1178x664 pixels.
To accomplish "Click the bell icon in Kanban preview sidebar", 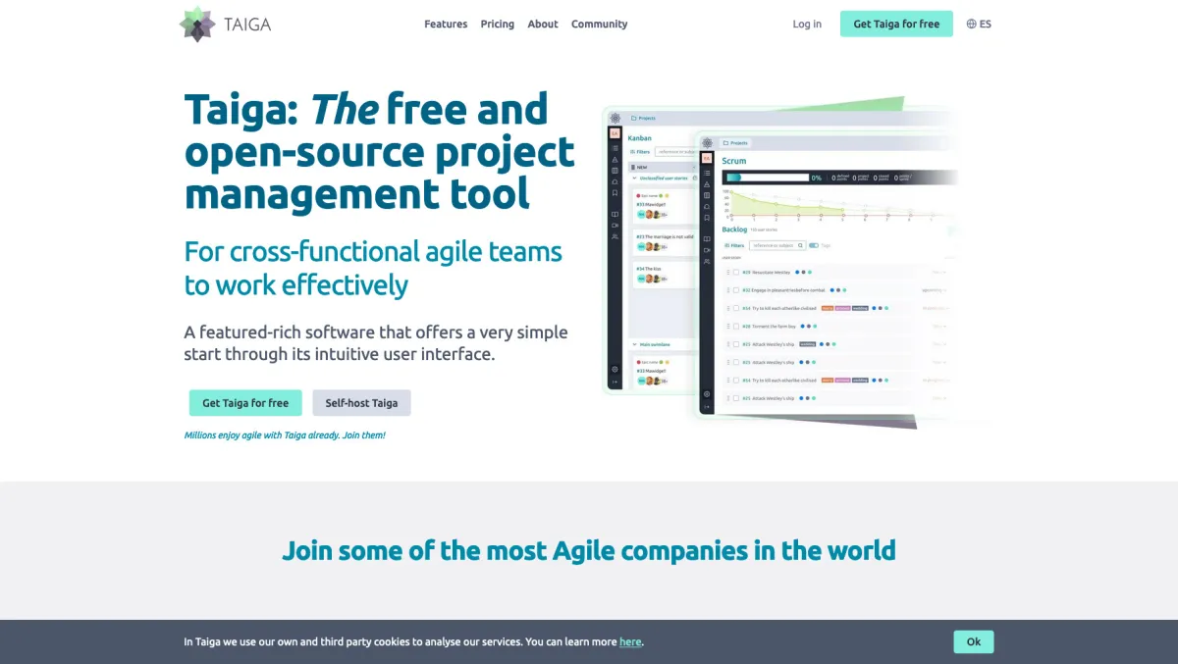I will 615,181.
